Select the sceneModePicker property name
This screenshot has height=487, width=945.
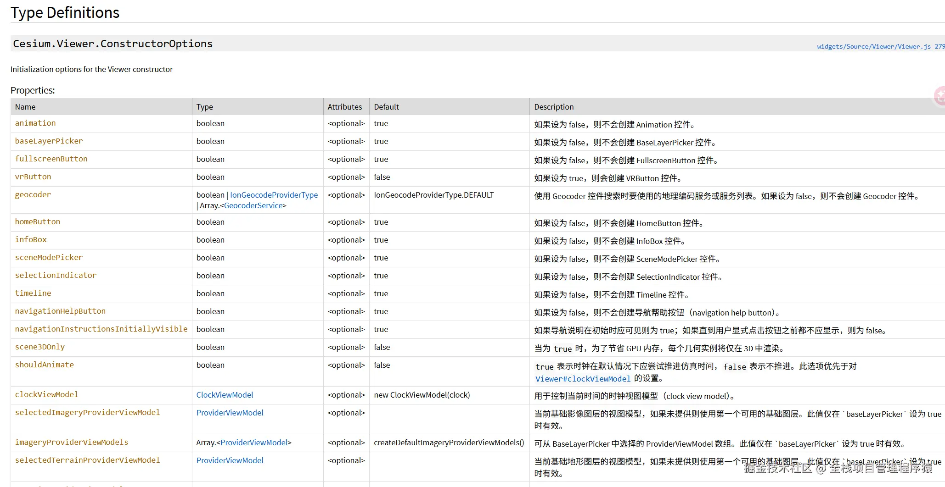[49, 257]
